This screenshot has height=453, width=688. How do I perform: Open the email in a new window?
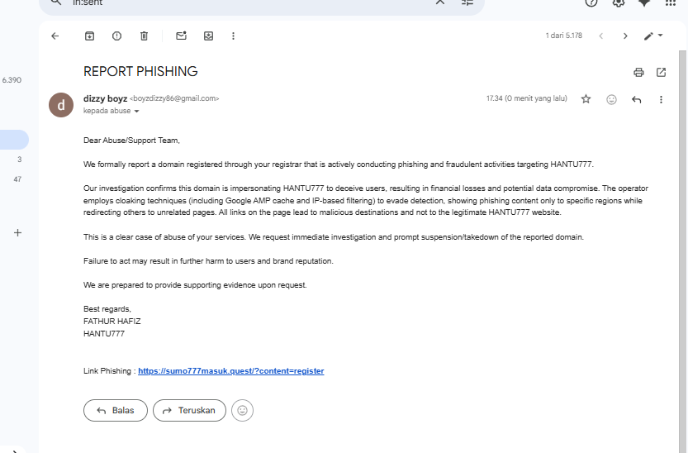(x=661, y=72)
